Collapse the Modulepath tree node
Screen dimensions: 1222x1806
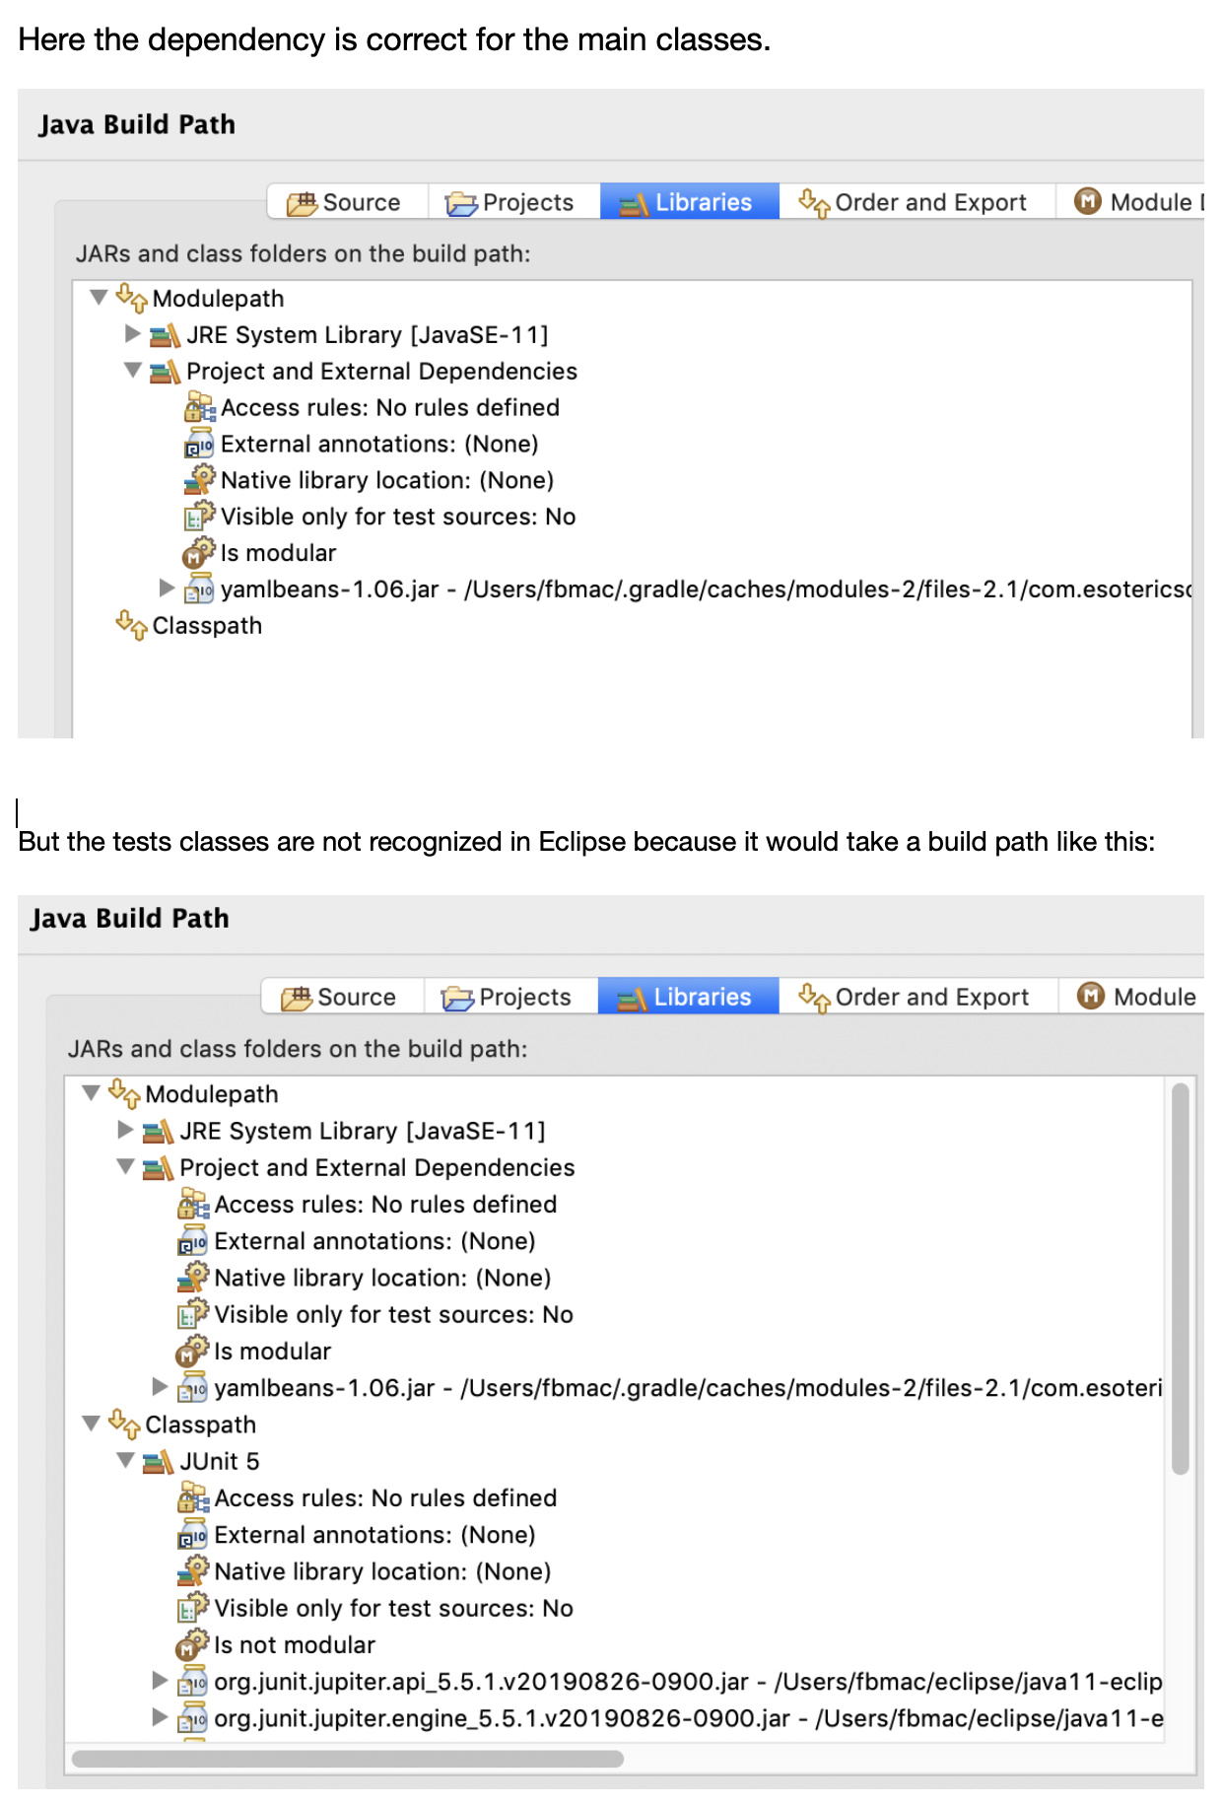[98, 298]
